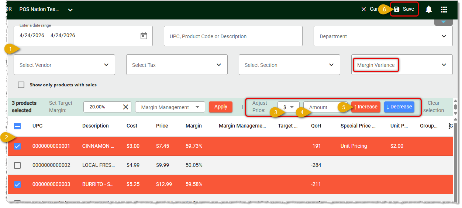Sort by the Margin column header
This screenshot has width=462, height=208.
(x=194, y=126)
